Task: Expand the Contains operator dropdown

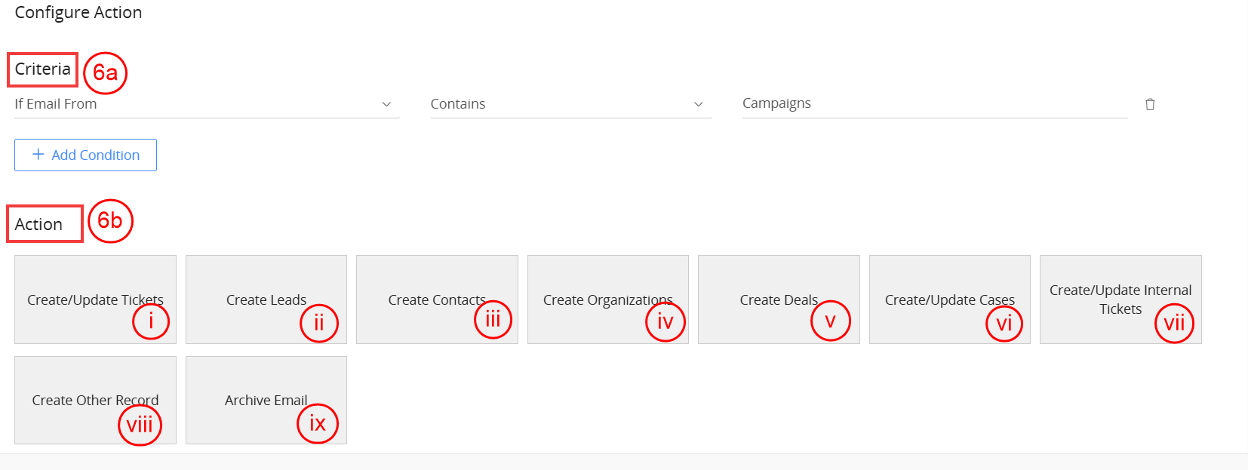Action: (570, 104)
